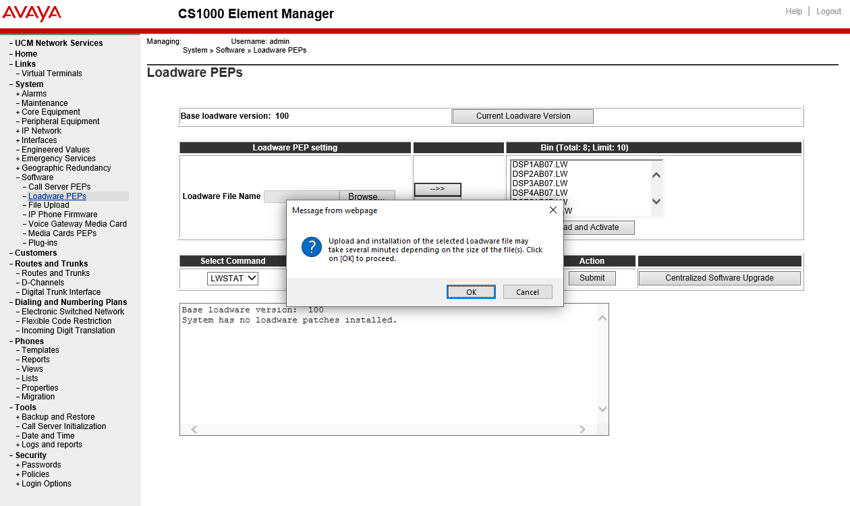Expand Logs and reports node
Screen dimensions: 850x506
click(x=18, y=445)
